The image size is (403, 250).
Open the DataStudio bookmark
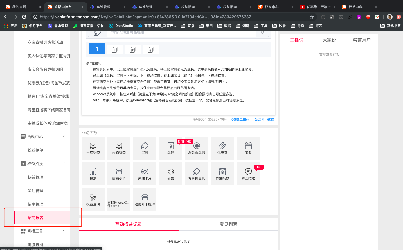(x=121, y=26)
